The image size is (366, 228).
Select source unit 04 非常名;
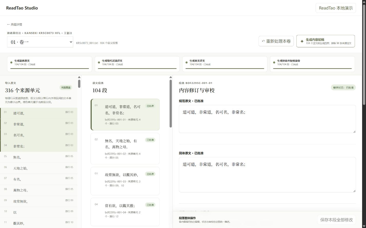[39, 146]
